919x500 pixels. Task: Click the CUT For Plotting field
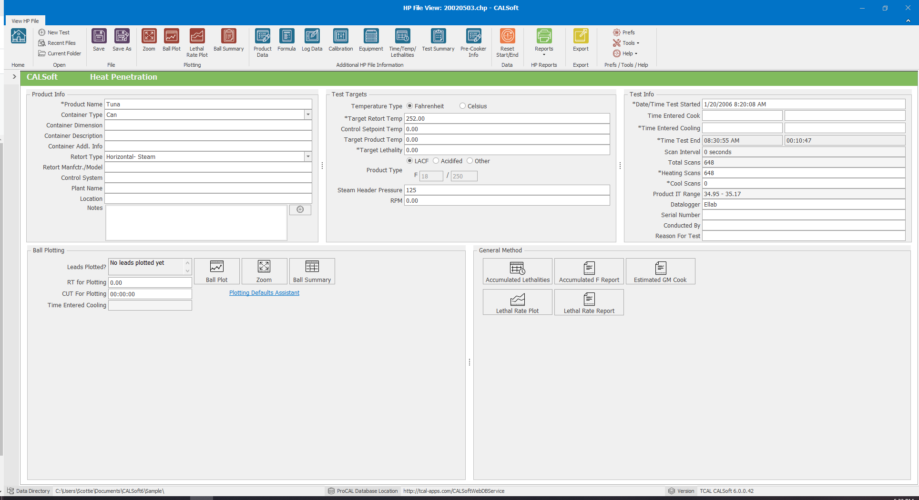(150, 294)
